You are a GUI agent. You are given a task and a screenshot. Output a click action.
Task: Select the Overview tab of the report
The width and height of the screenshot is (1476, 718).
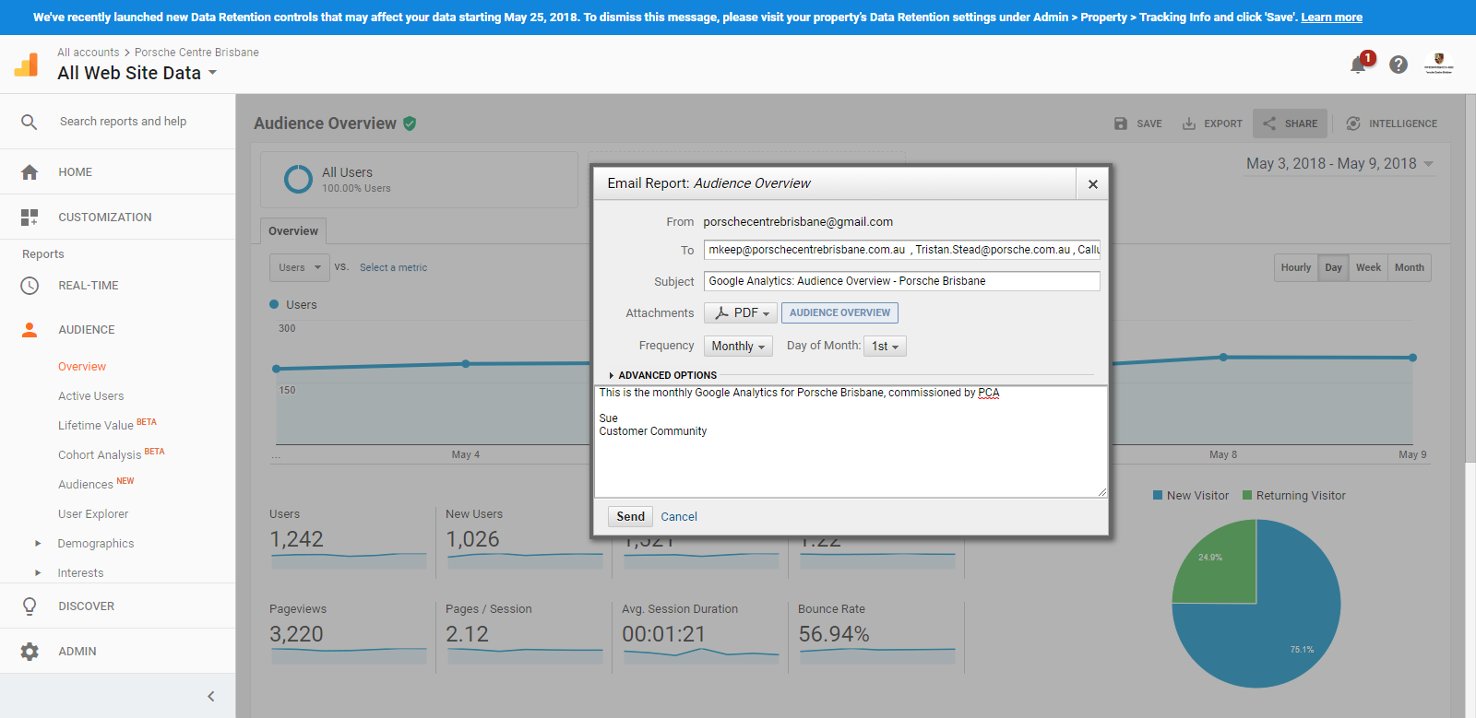tap(293, 231)
